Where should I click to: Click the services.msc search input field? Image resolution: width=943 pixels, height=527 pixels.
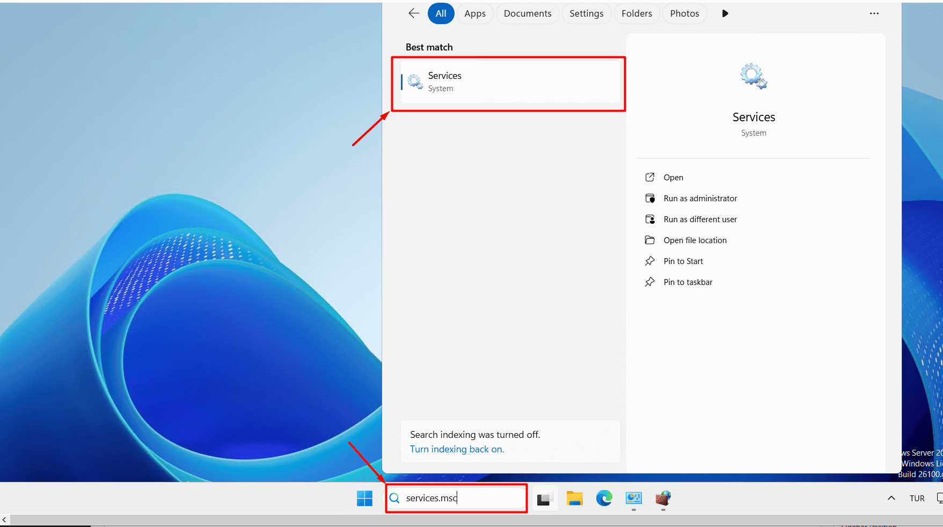462,498
